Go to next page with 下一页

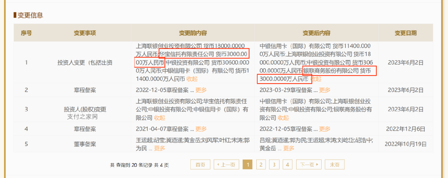pyautogui.click(x=309, y=165)
